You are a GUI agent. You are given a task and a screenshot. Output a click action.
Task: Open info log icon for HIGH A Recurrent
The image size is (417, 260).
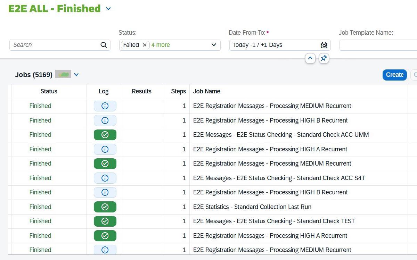pos(105,149)
